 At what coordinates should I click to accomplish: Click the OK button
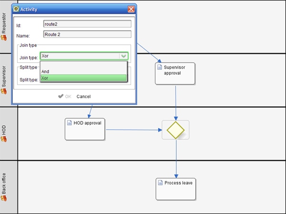point(65,96)
